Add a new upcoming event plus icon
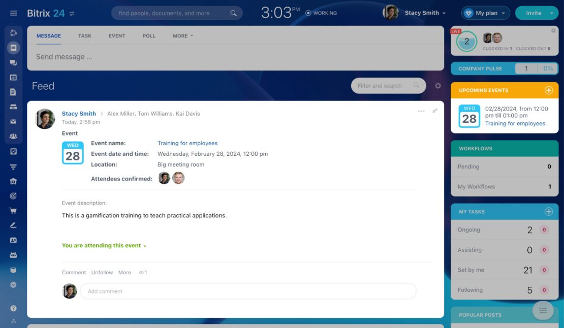564x328 pixels. click(x=549, y=90)
